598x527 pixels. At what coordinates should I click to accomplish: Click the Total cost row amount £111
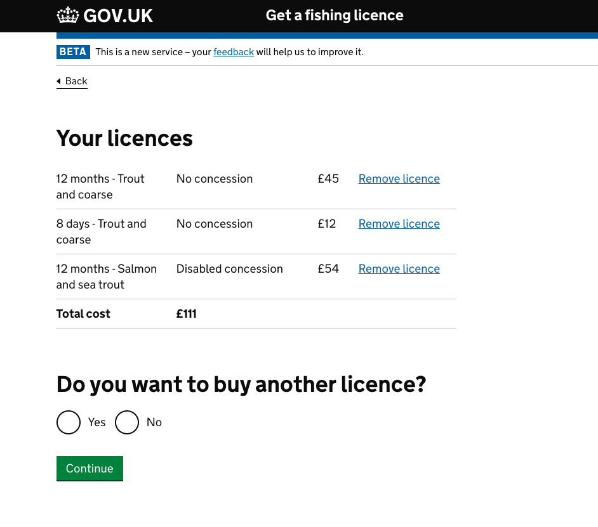point(186,313)
